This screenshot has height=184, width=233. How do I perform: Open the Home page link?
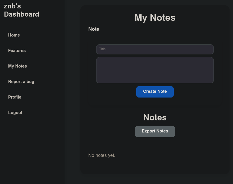coord(14,35)
